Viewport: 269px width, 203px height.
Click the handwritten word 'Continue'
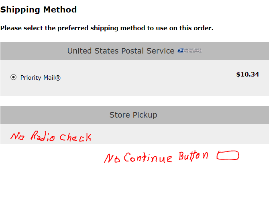[148, 157]
